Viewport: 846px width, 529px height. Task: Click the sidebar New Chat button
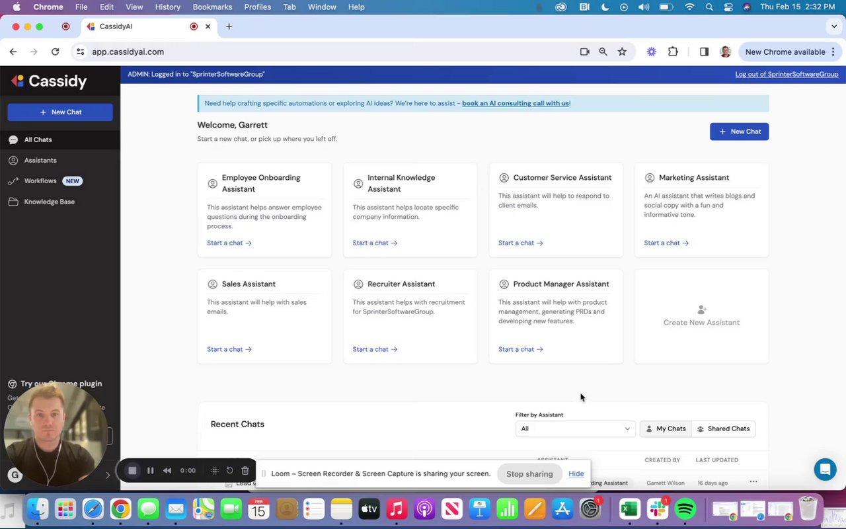click(x=60, y=112)
